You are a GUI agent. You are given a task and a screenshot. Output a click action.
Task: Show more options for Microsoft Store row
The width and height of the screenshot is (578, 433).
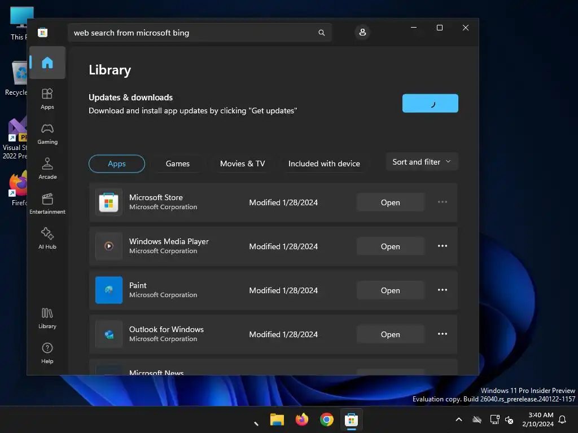click(x=443, y=202)
